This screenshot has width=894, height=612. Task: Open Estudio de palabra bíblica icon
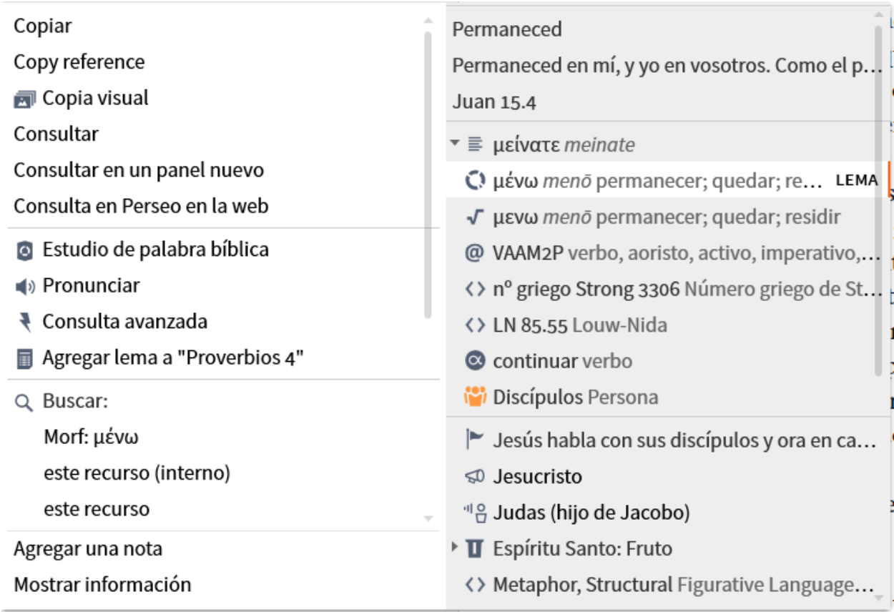pyautogui.click(x=24, y=250)
